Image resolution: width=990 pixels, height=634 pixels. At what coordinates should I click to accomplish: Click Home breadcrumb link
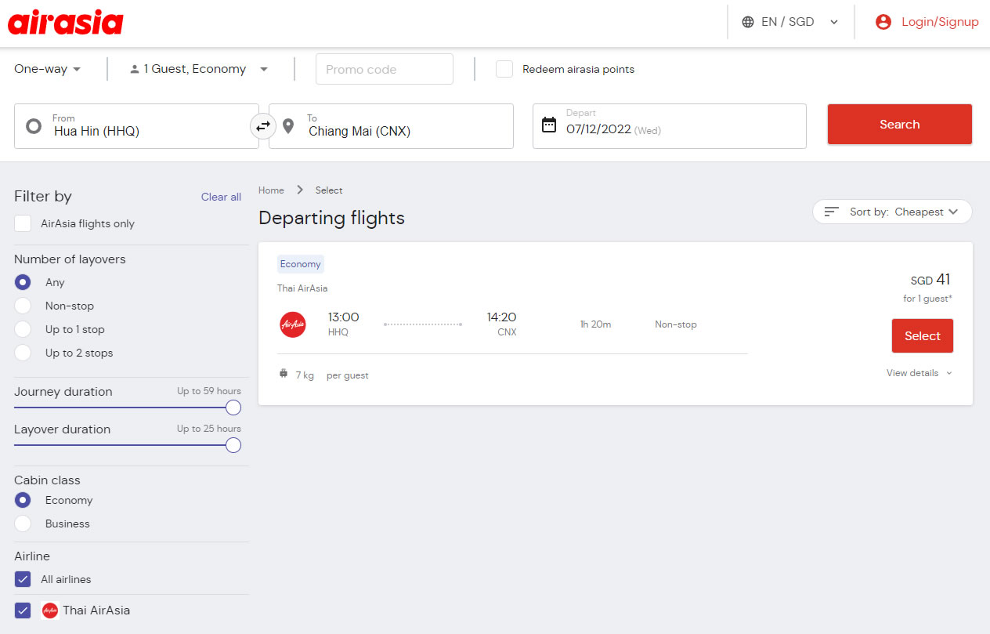point(271,190)
